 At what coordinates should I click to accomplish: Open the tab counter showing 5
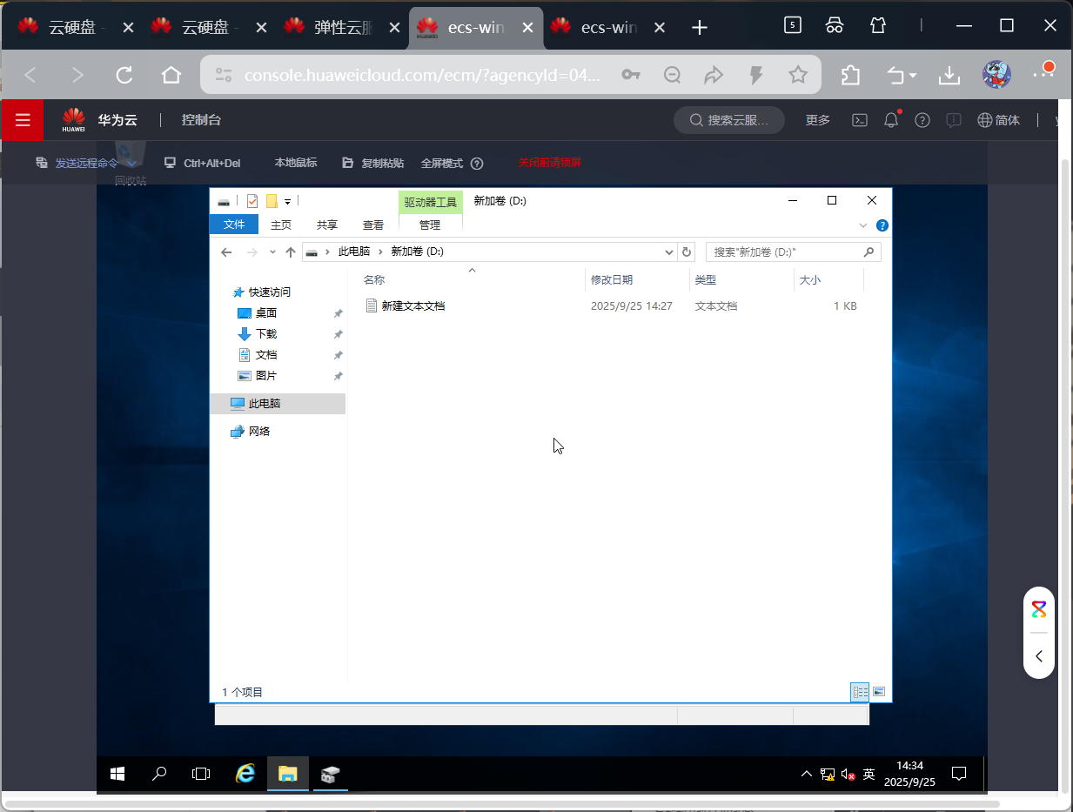(792, 25)
